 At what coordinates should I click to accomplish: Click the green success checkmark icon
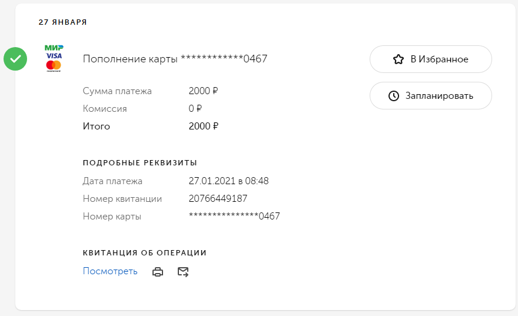click(15, 59)
